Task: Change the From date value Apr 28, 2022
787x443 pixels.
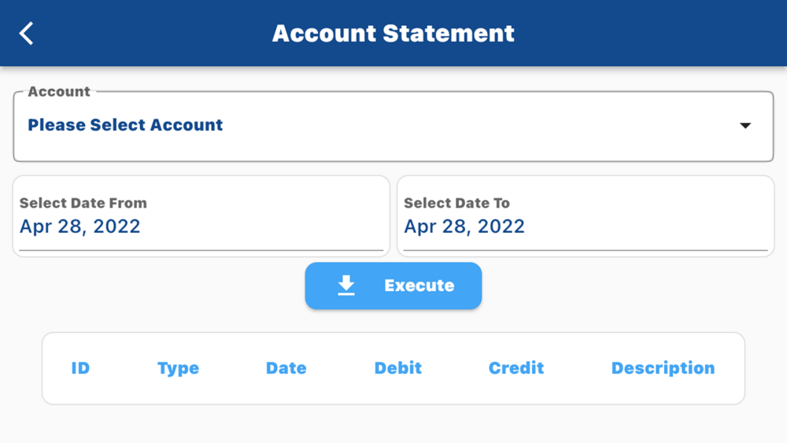Action: (x=79, y=227)
